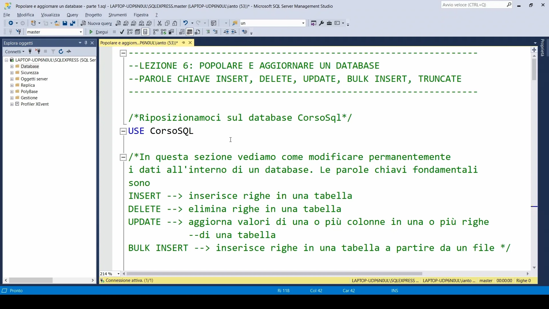The image size is (549, 309).
Task: Click the Parse checkmark icon
Action: point(122,32)
